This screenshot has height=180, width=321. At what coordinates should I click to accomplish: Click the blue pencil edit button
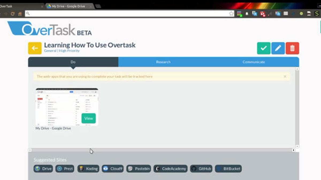coord(278,48)
